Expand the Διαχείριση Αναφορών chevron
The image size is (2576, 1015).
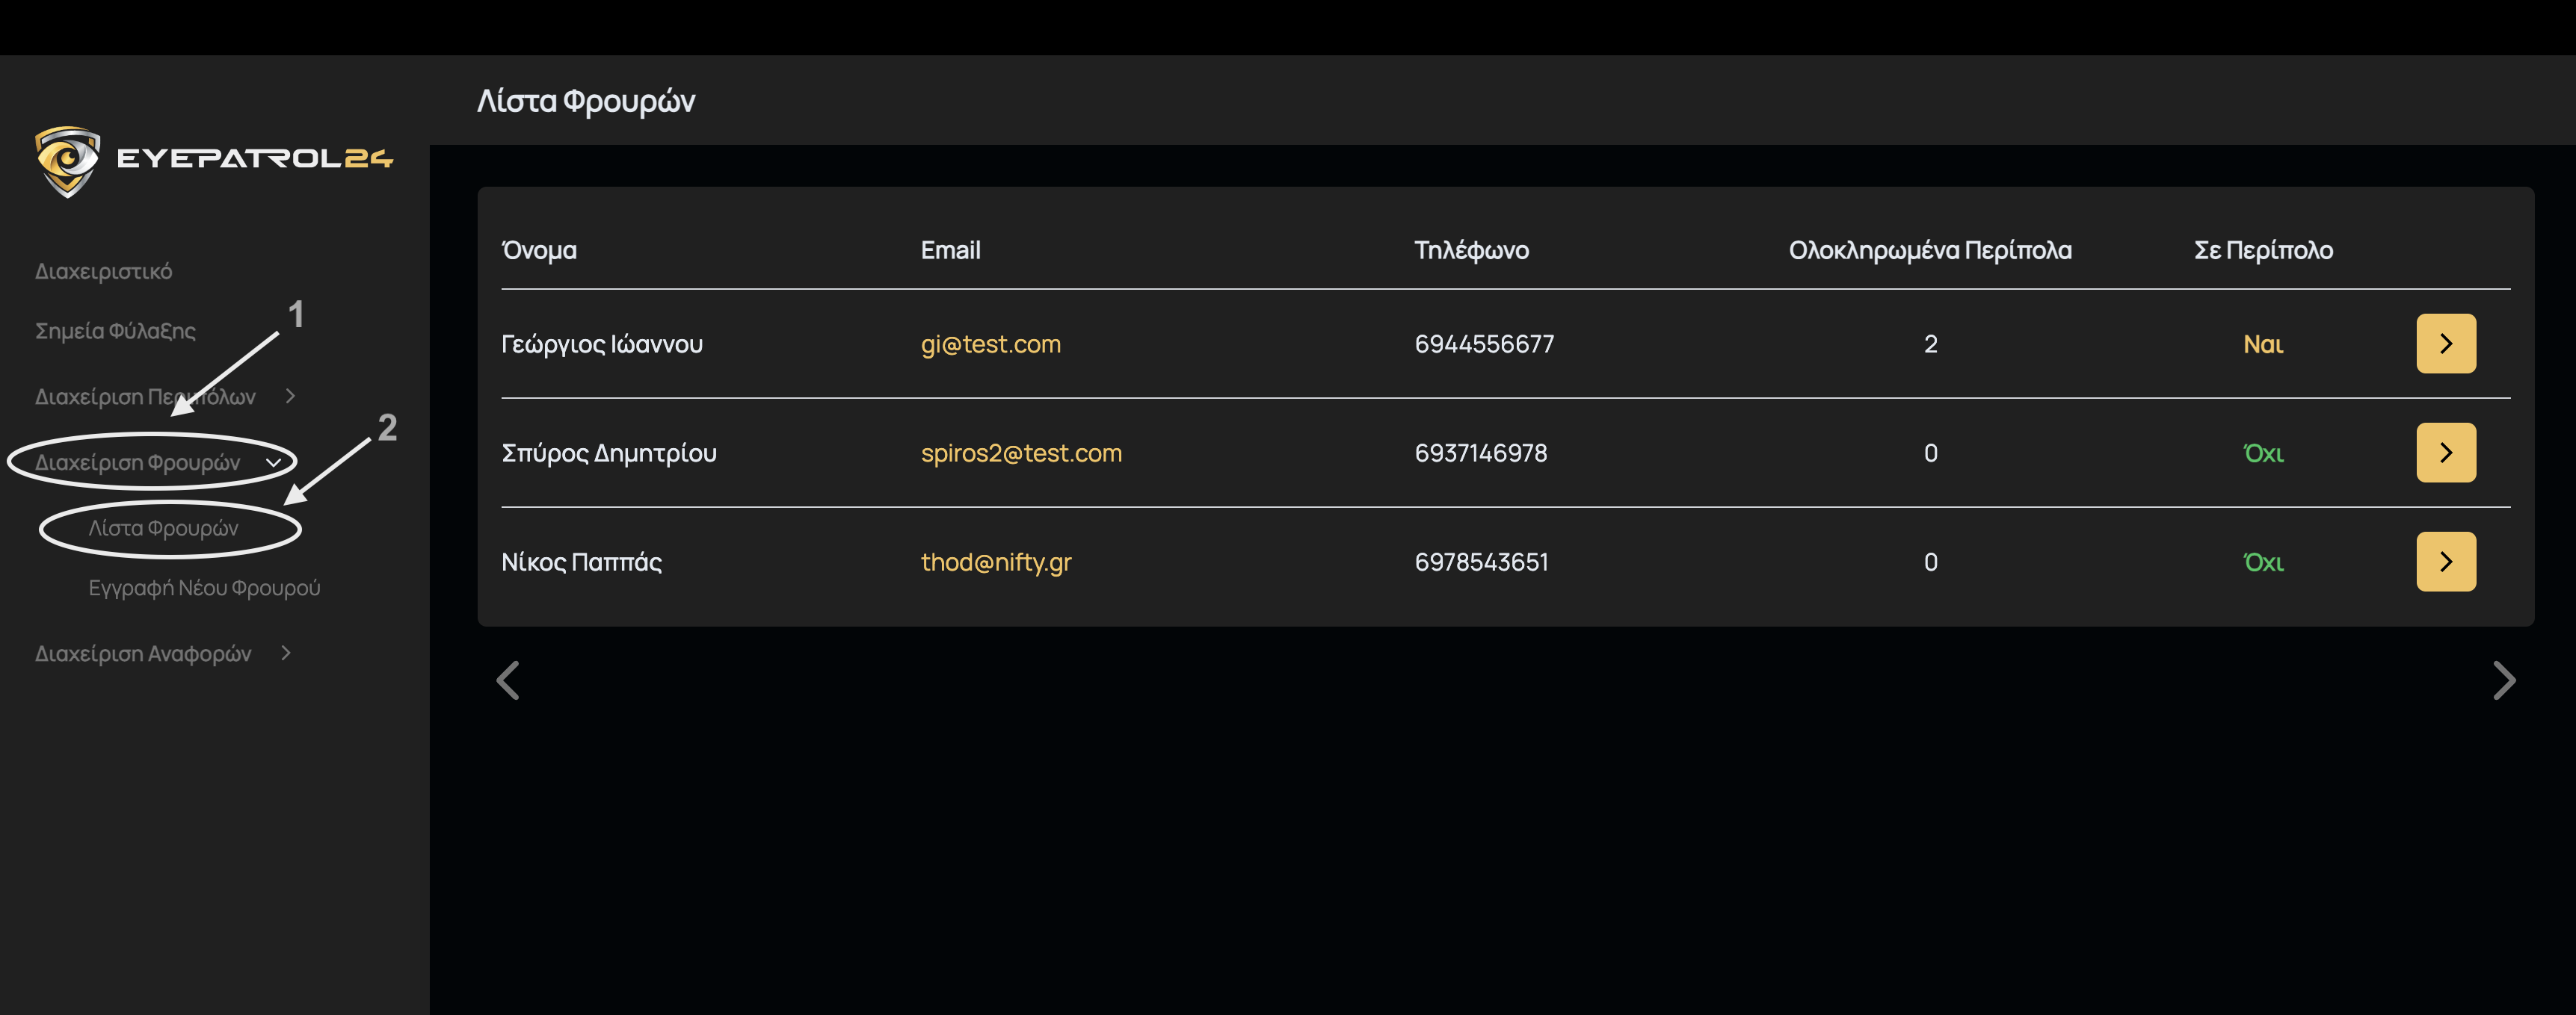coord(286,652)
